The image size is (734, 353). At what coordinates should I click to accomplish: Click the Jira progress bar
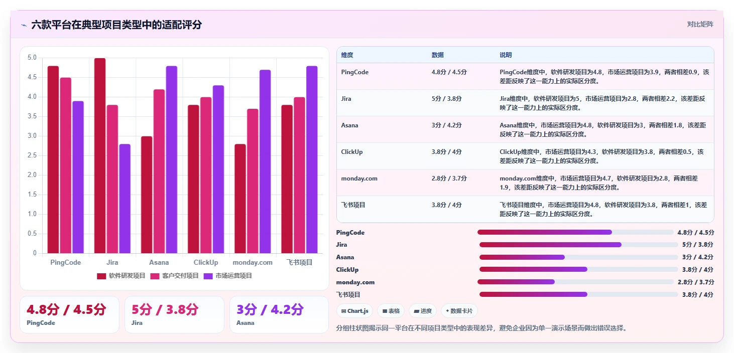(x=579, y=245)
